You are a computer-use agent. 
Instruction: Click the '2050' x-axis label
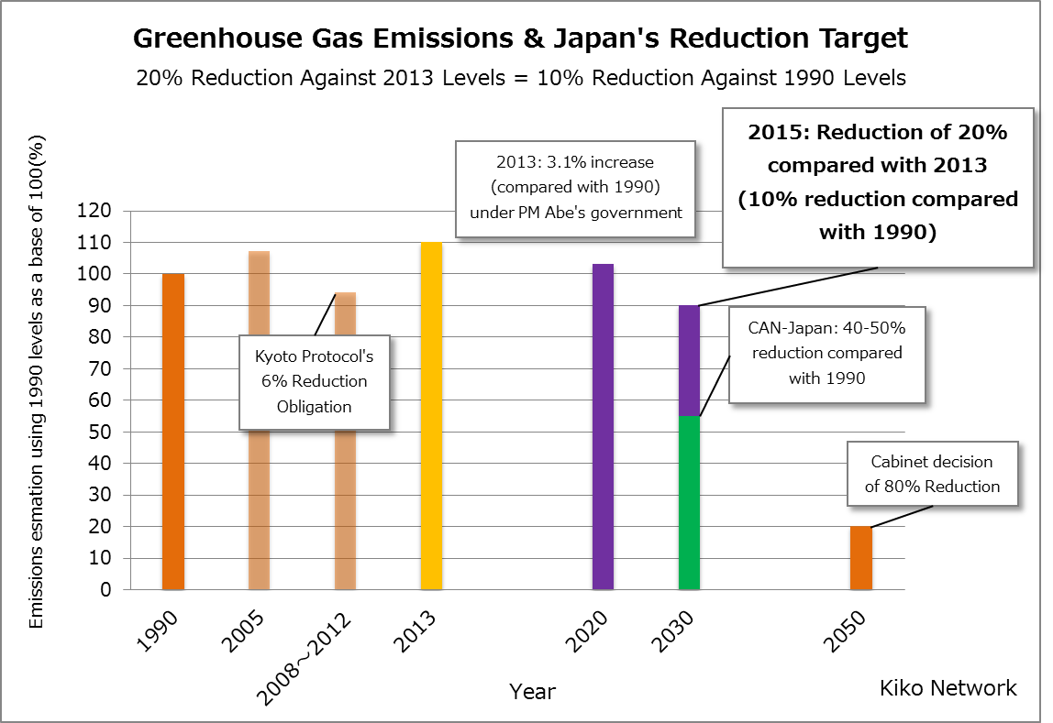tap(845, 630)
